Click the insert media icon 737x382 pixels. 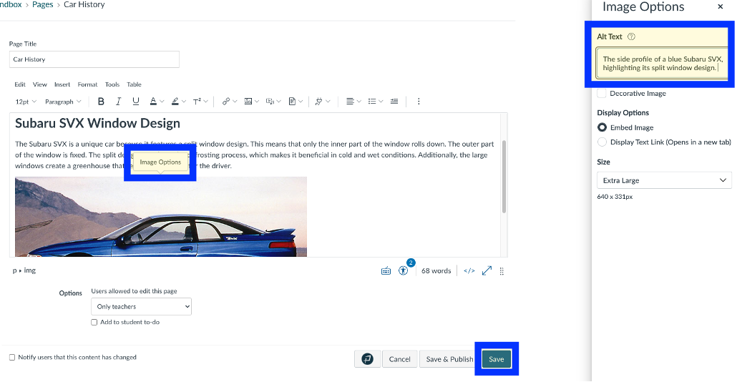click(x=270, y=102)
